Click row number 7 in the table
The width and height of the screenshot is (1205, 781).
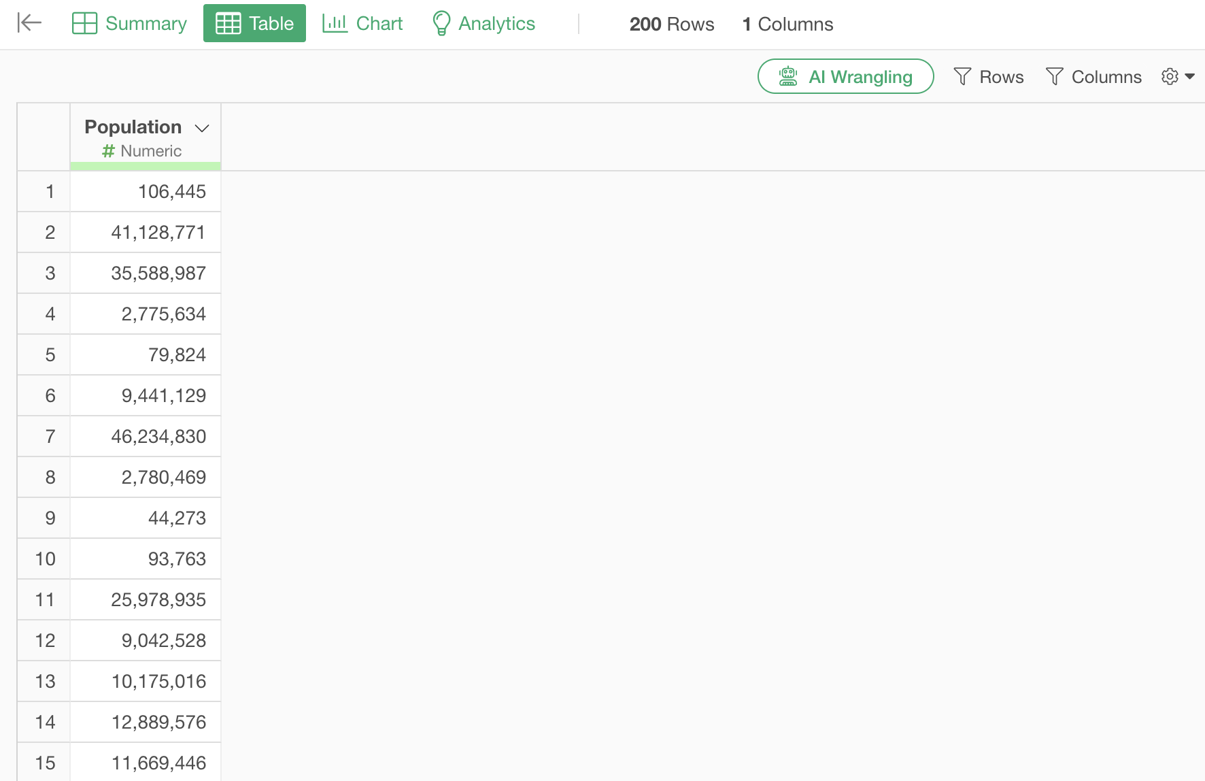50,437
